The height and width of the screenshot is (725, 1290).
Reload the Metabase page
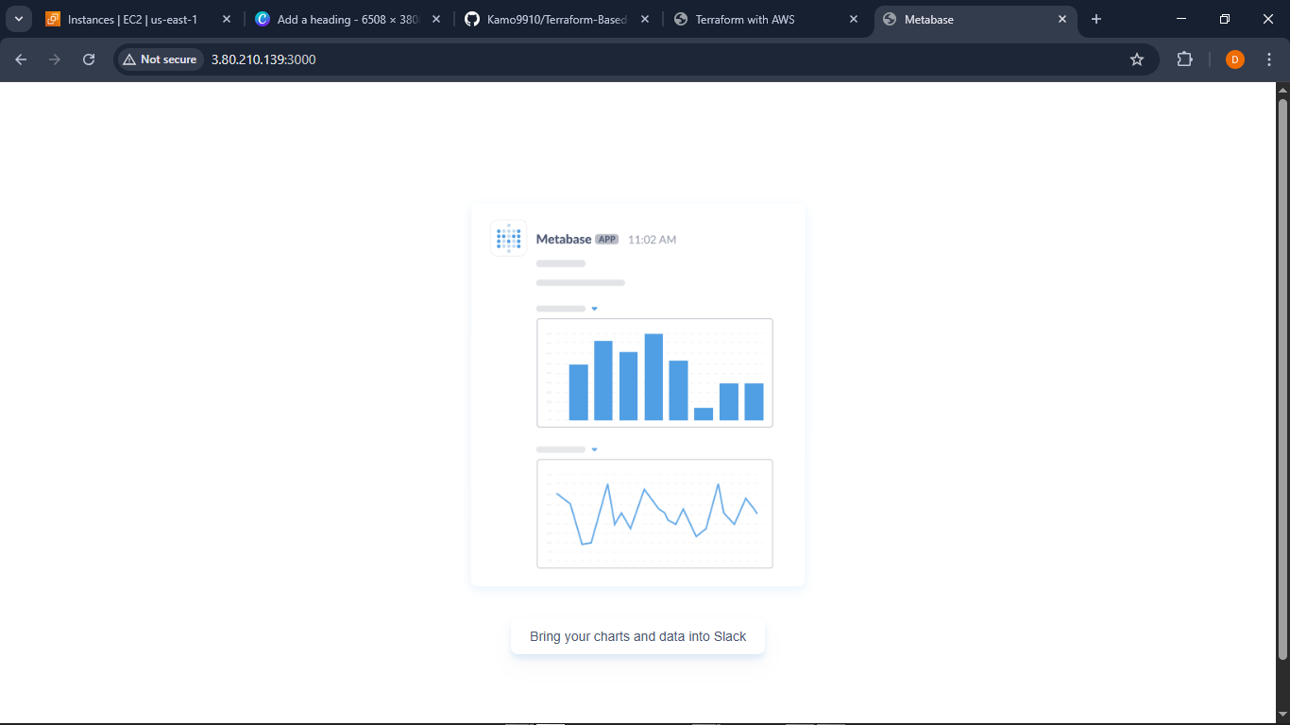[89, 59]
